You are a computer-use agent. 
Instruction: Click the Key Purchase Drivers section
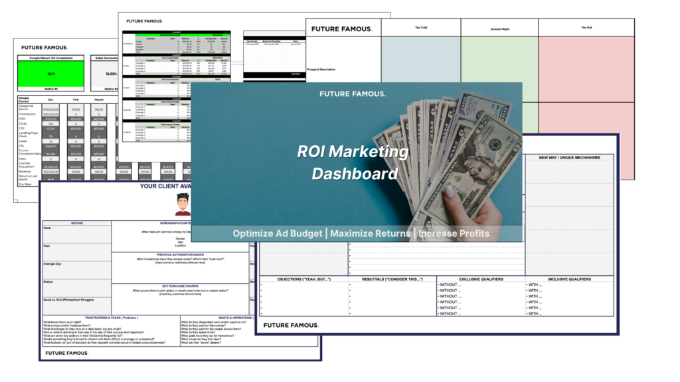179,286
